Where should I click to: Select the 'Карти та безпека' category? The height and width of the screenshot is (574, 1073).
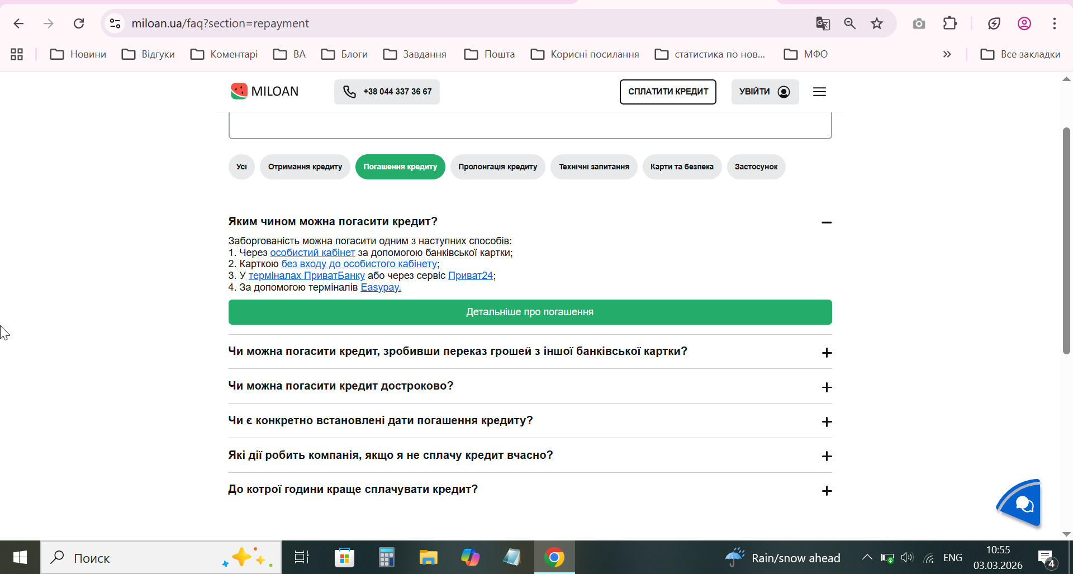point(682,167)
